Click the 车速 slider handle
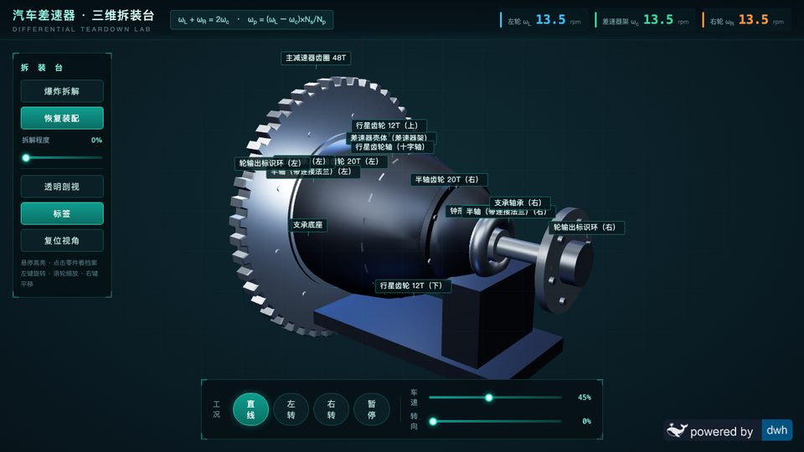This screenshot has width=804, height=452. tap(489, 397)
